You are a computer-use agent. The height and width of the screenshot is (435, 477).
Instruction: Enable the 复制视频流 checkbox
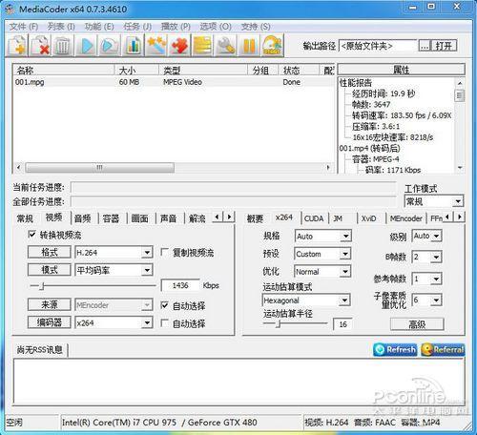coord(164,253)
